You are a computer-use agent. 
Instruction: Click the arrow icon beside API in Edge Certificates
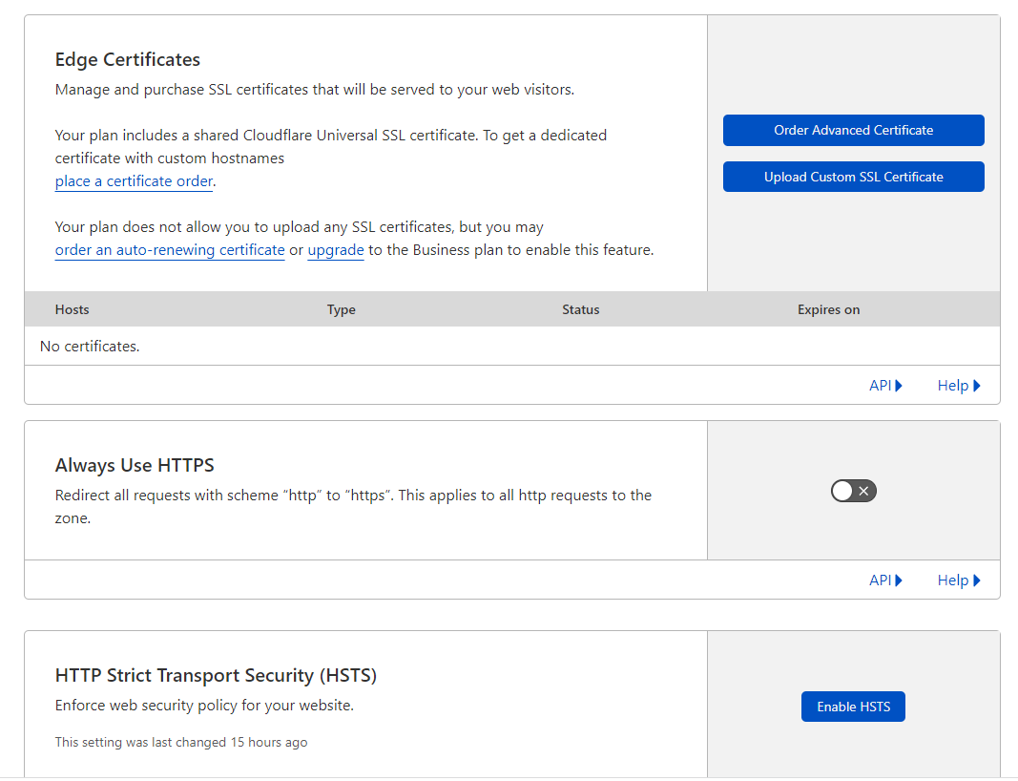(899, 386)
